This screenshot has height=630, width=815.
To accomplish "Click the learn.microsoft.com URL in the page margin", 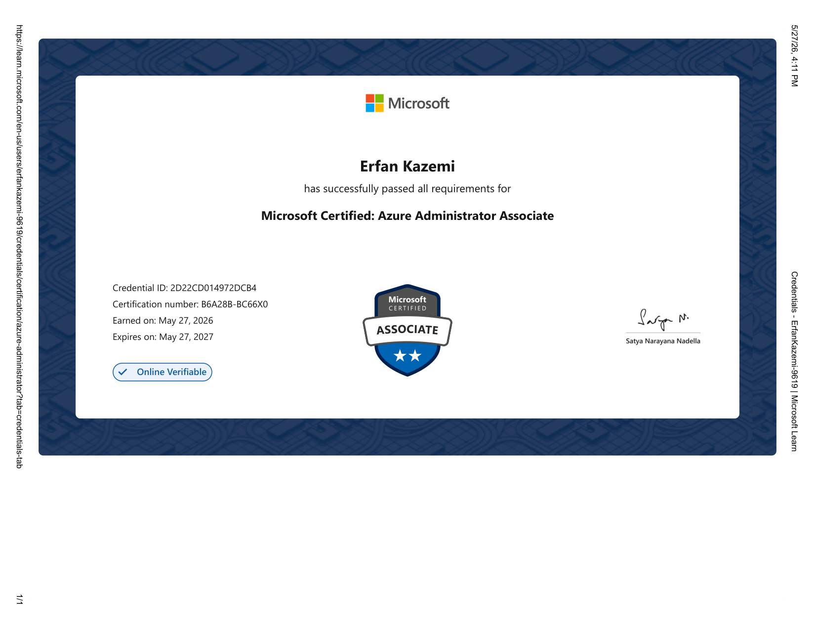I will [19, 247].
